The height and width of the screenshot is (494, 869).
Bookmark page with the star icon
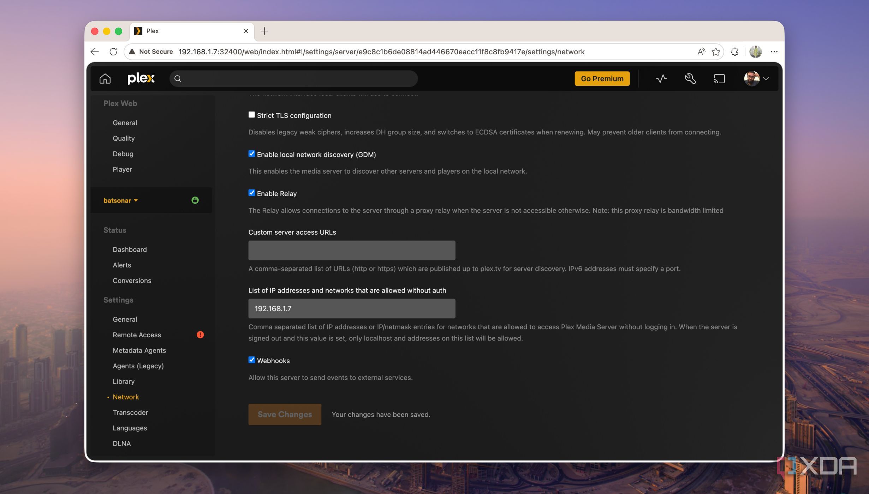click(716, 52)
